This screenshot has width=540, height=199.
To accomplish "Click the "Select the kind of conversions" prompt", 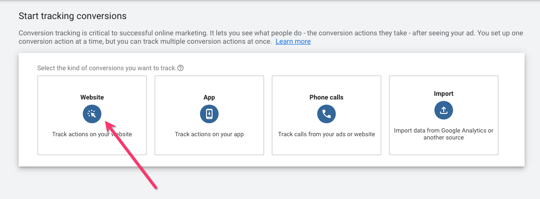I will 107,68.
